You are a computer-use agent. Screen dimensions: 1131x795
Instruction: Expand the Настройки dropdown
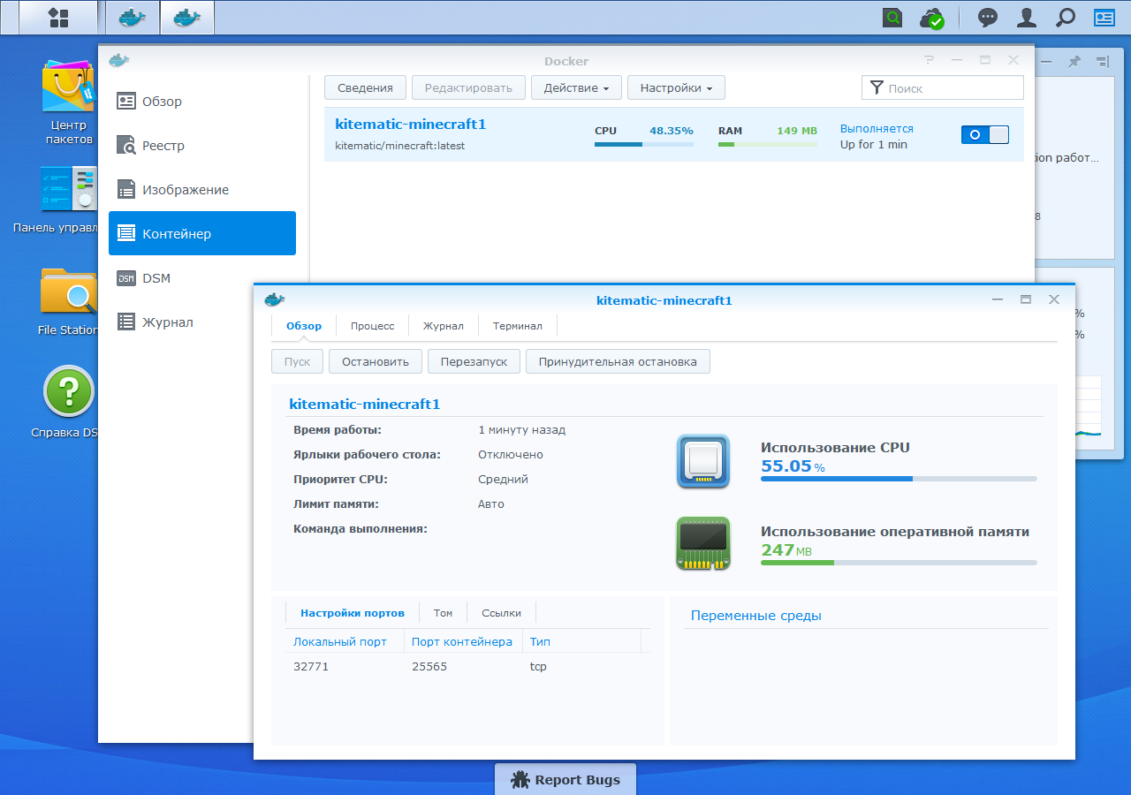click(x=676, y=87)
